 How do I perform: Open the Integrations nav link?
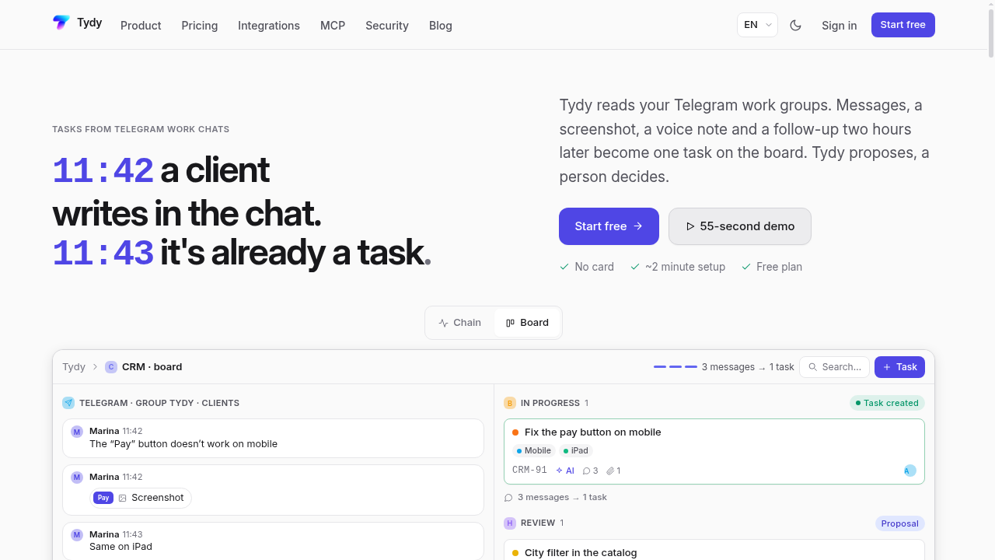(x=269, y=26)
